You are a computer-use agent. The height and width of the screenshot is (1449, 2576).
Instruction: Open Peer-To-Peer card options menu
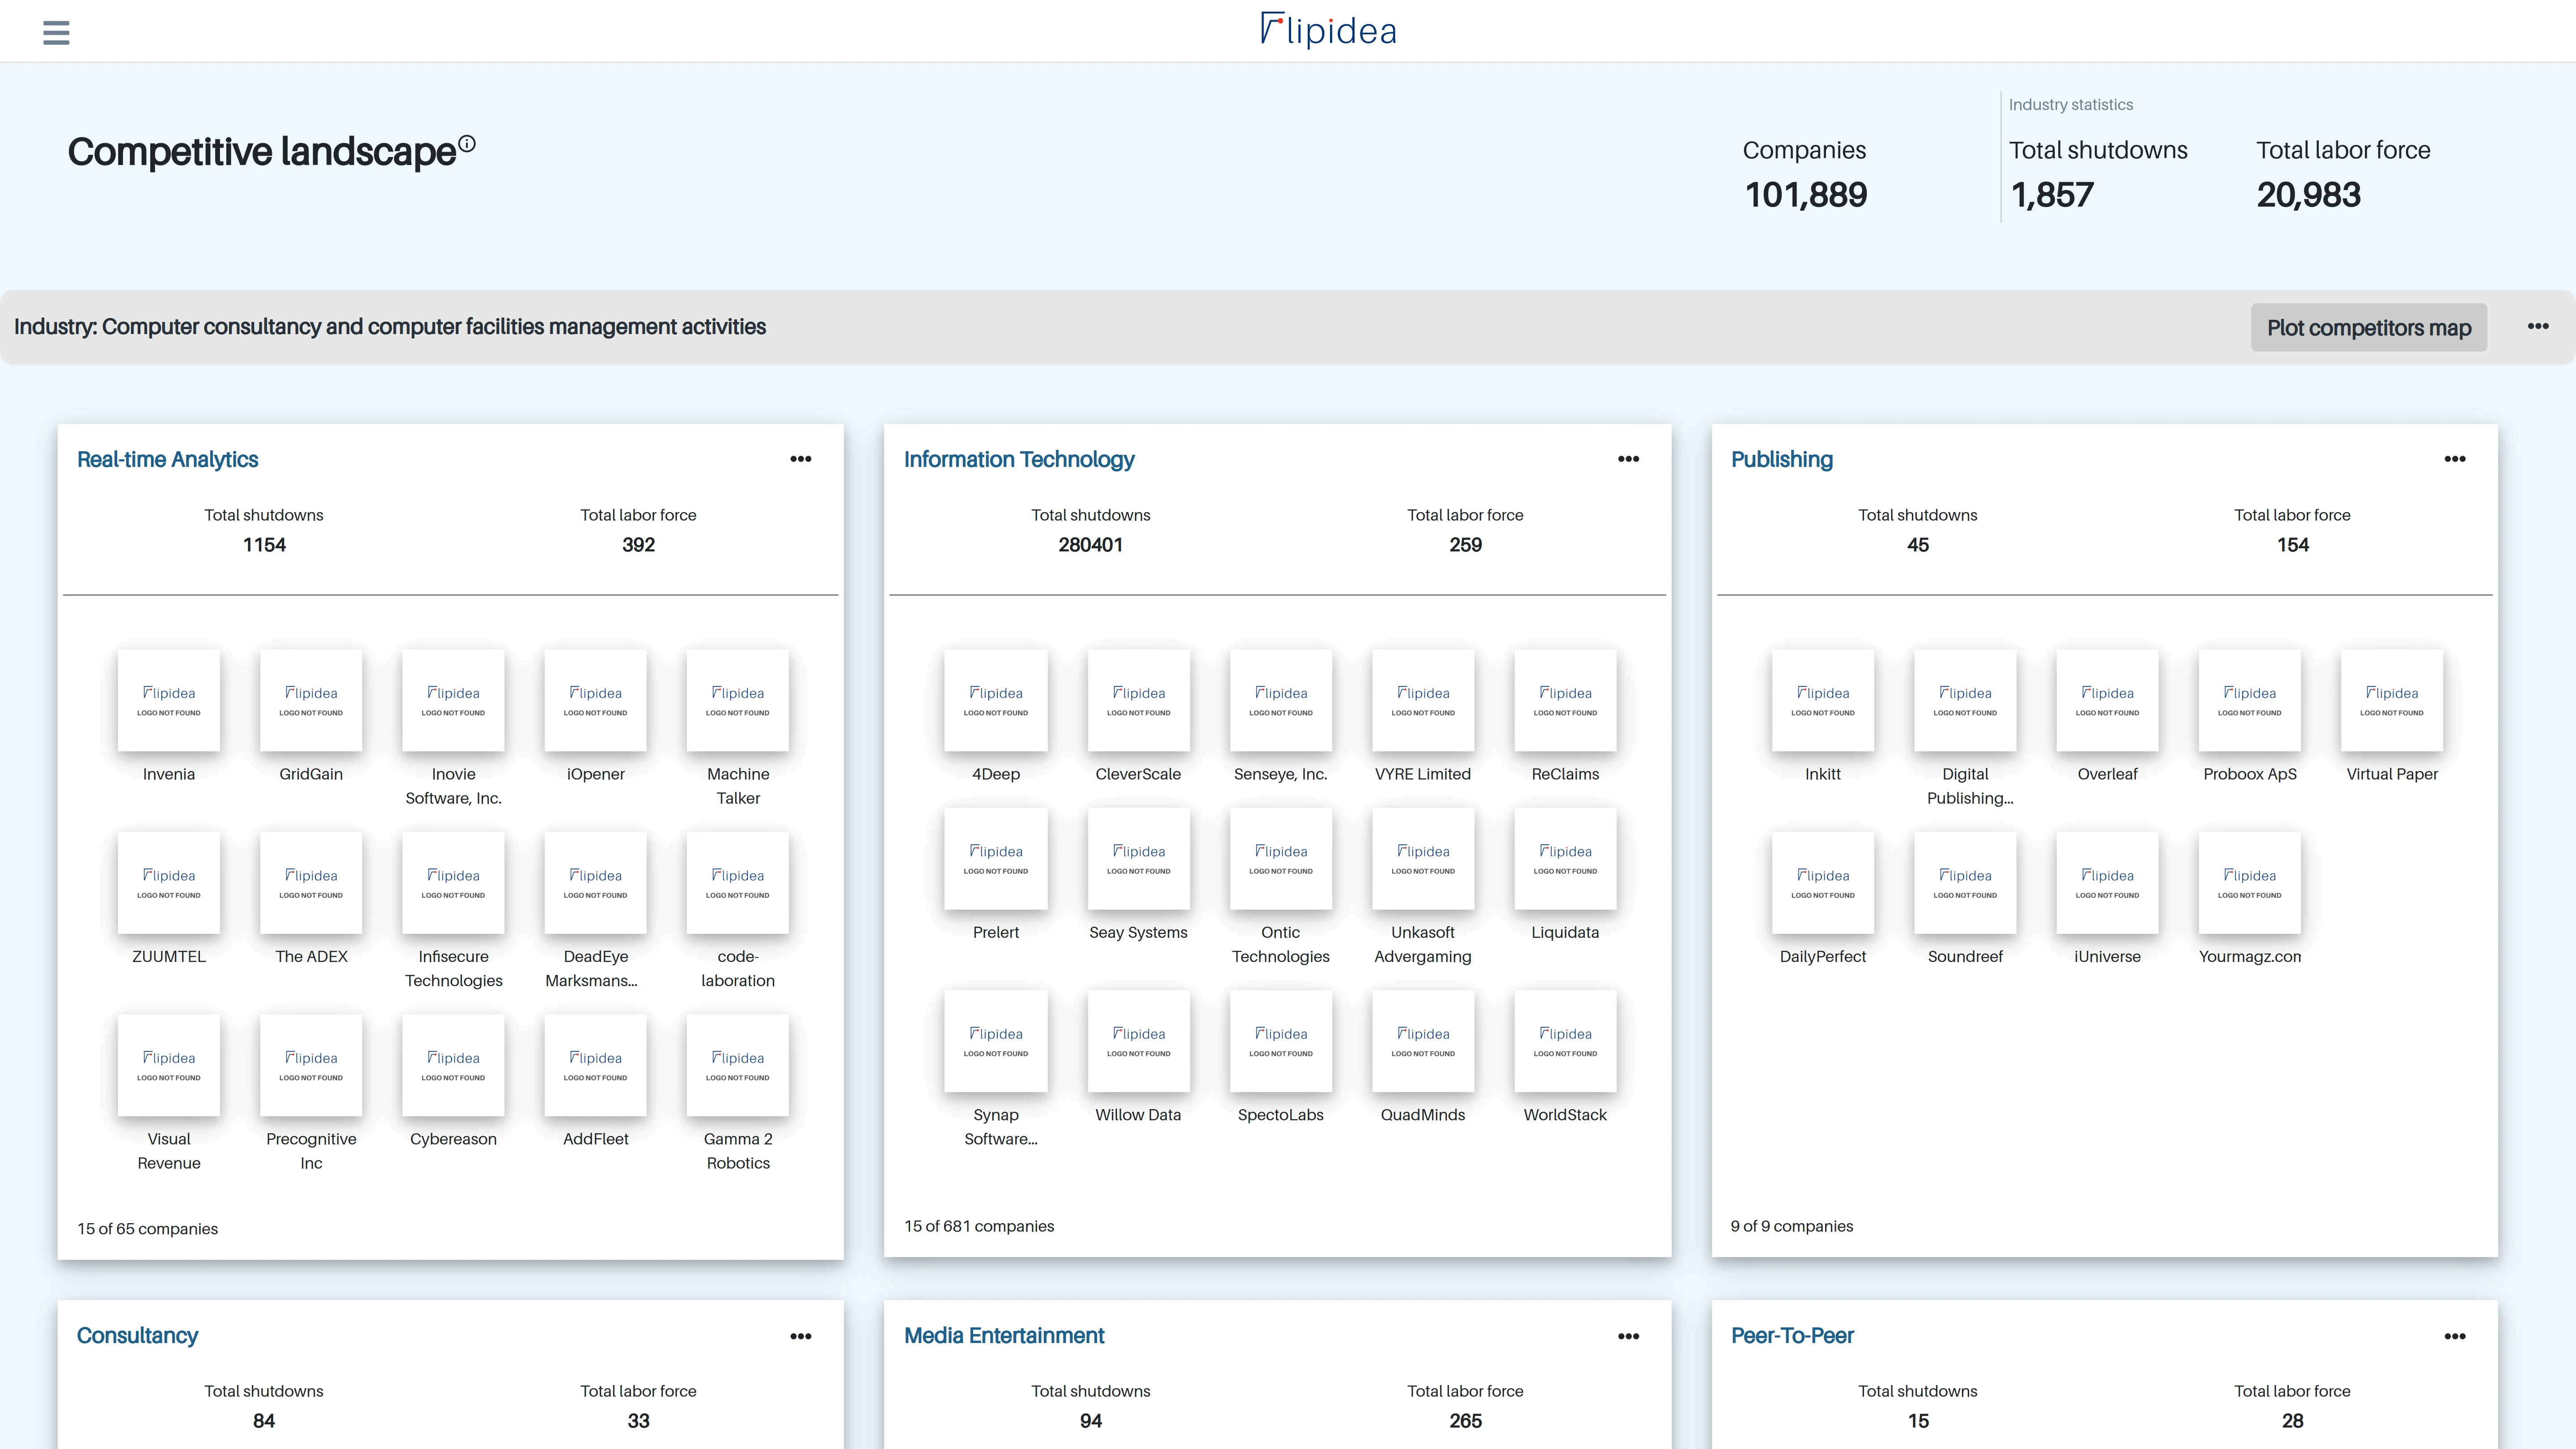tap(2455, 1336)
